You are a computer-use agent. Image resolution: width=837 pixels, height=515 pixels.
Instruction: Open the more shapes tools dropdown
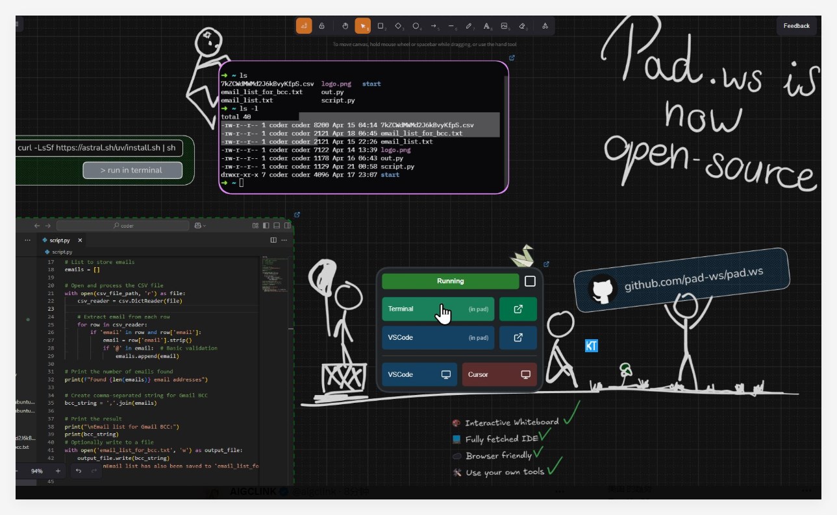[545, 26]
